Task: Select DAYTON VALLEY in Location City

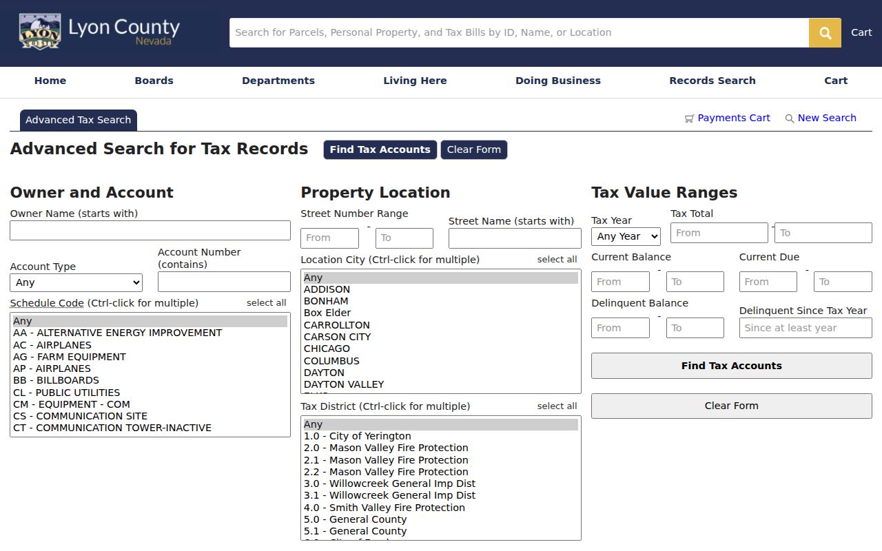Action: [x=440, y=384]
